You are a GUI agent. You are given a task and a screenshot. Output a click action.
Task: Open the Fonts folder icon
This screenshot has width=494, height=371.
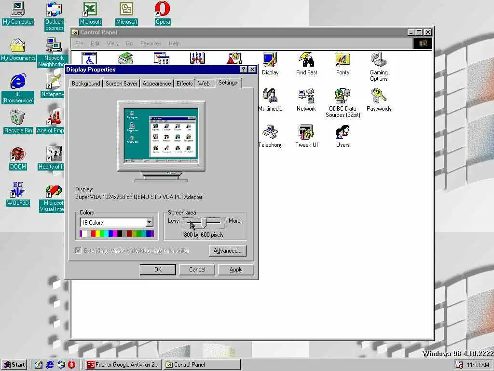pos(343,64)
